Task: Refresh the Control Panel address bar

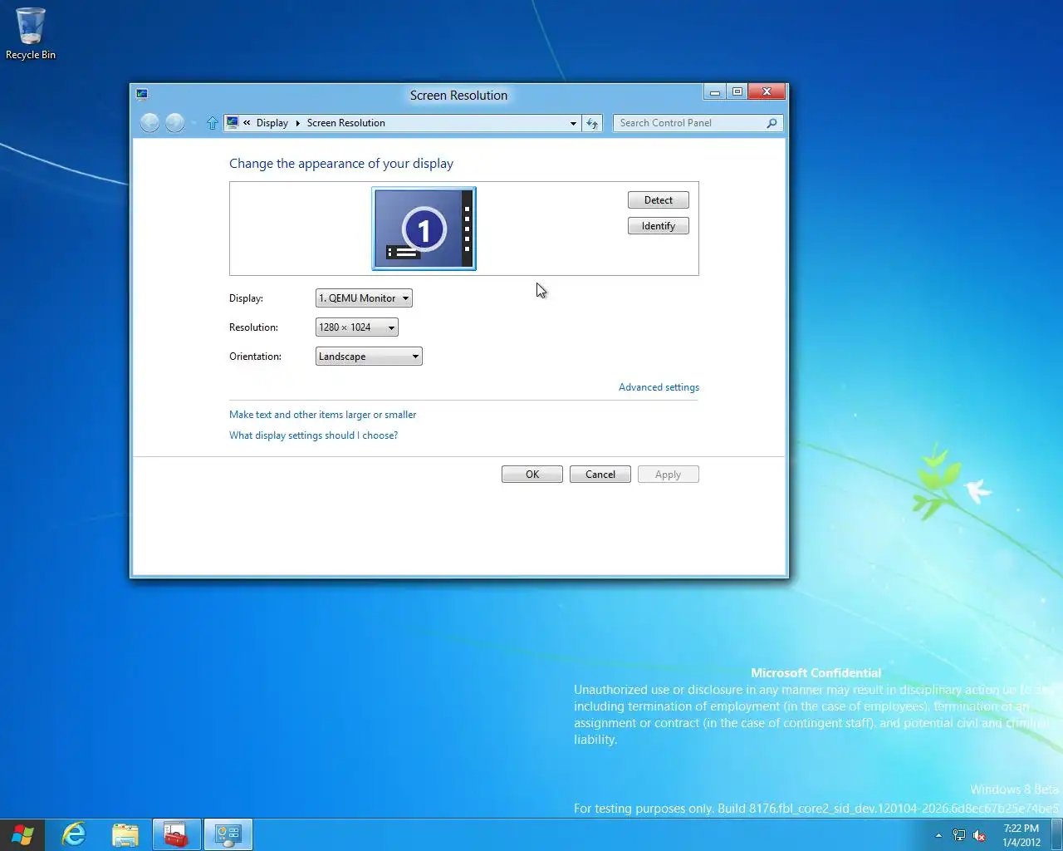Action: [592, 123]
